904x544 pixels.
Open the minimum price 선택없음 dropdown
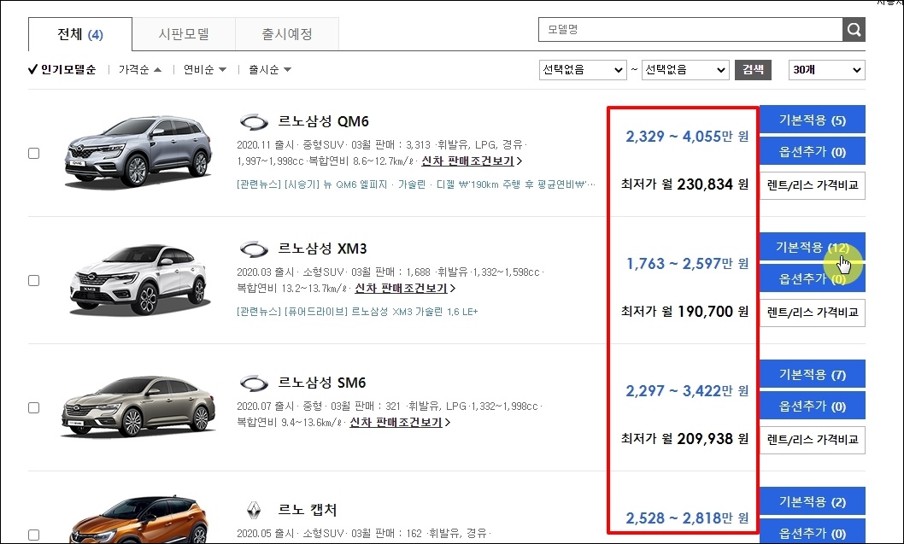coord(583,70)
